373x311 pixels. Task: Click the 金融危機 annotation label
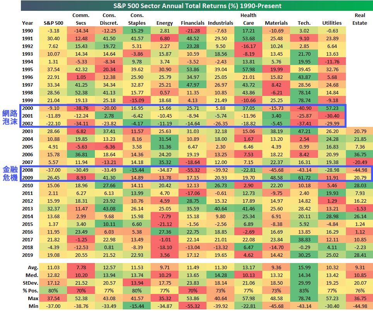(x=10, y=174)
